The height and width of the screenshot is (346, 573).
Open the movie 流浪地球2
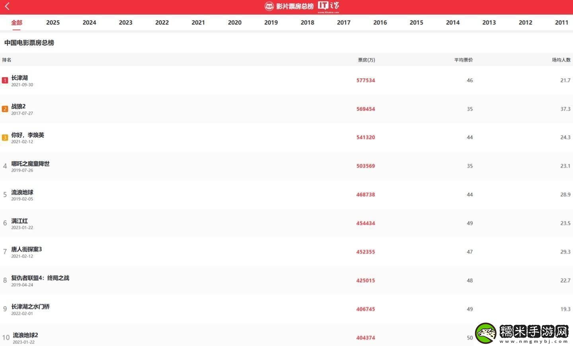coord(25,336)
